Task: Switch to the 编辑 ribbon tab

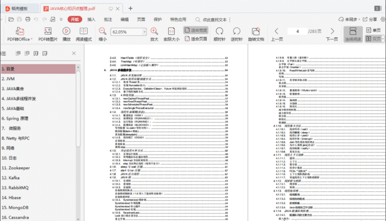Action: point(125,19)
